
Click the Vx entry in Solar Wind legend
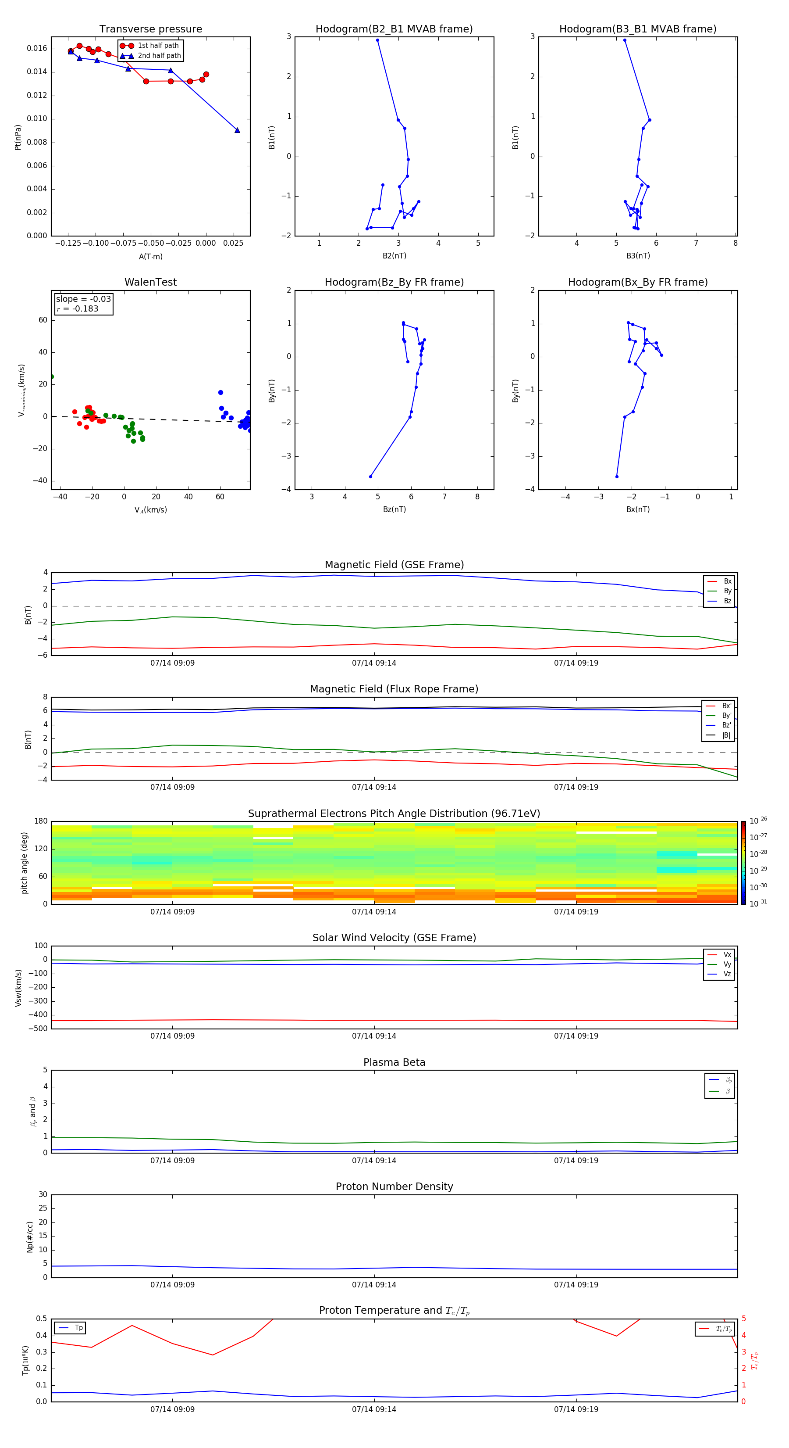pyautogui.click(x=720, y=954)
